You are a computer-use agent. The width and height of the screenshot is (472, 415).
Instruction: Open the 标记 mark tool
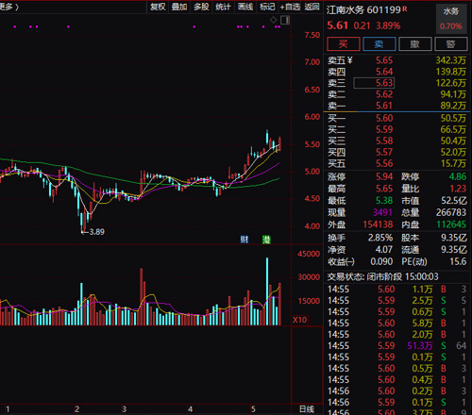coord(267,7)
